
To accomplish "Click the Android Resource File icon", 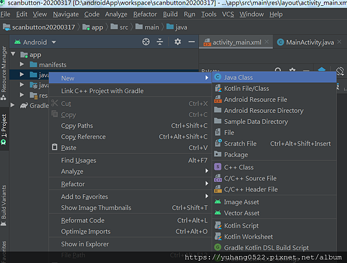I will 218,99.
